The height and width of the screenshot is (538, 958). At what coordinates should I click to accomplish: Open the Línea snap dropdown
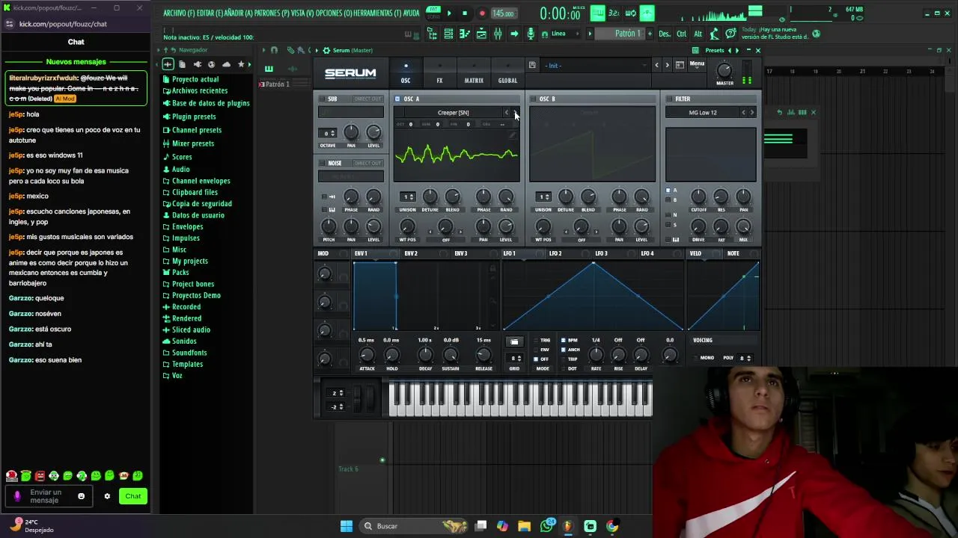(x=564, y=34)
